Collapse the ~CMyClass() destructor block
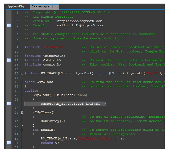Viewport: 169px width, 154px height. 22,112
